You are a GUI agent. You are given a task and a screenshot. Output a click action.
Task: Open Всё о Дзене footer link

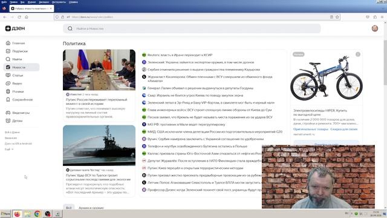click(12, 132)
